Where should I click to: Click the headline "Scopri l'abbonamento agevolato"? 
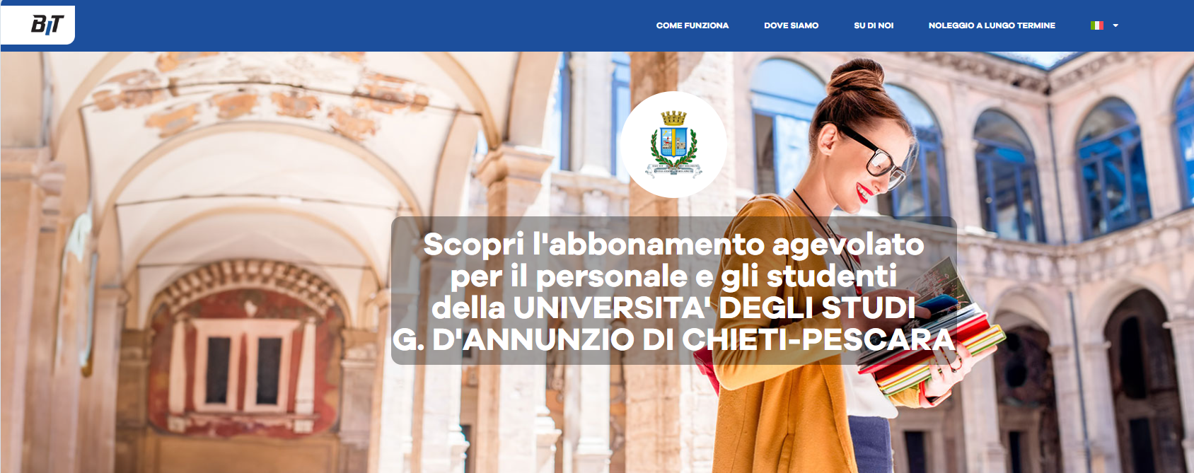673,245
